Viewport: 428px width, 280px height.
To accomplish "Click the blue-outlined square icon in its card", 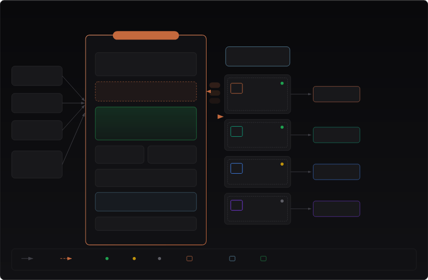I will [x=236, y=168].
